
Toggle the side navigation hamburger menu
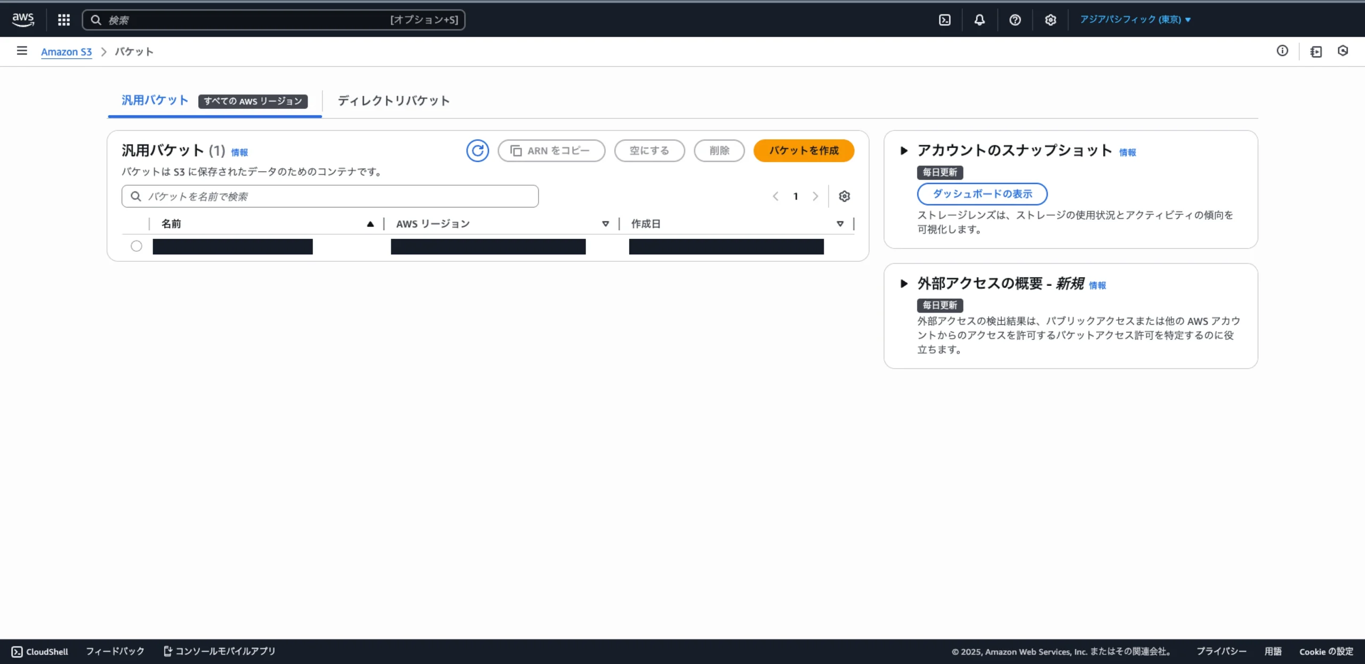[x=22, y=51]
